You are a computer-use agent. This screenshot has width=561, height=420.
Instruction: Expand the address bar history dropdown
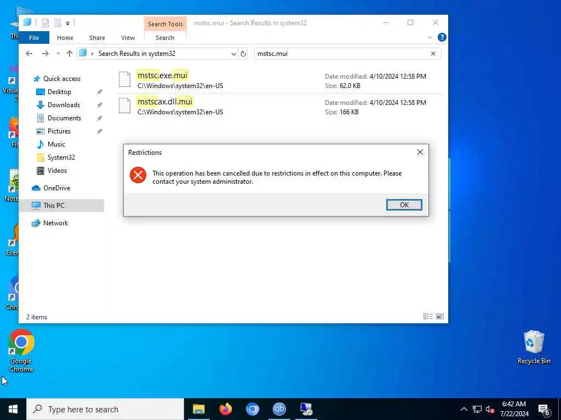pyautogui.click(x=233, y=54)
